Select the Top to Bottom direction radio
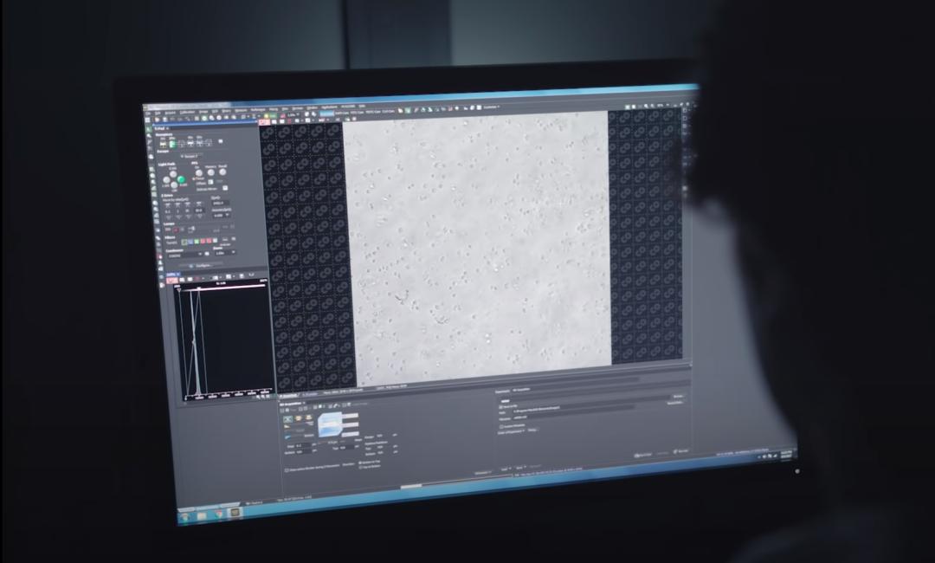Screen dimensions: 935x563 (360, 467)
